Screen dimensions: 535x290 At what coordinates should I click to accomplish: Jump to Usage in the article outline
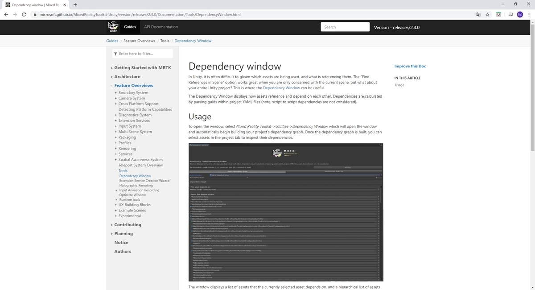coord(399,85)
